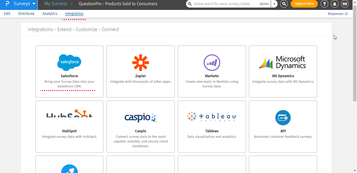
Task: Open the notifications bell icon
Action: click(334, 4)
